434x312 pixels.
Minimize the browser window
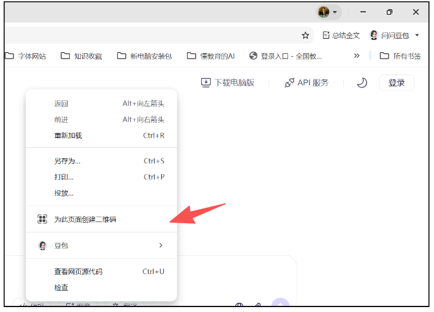click(x=363, y=12)
